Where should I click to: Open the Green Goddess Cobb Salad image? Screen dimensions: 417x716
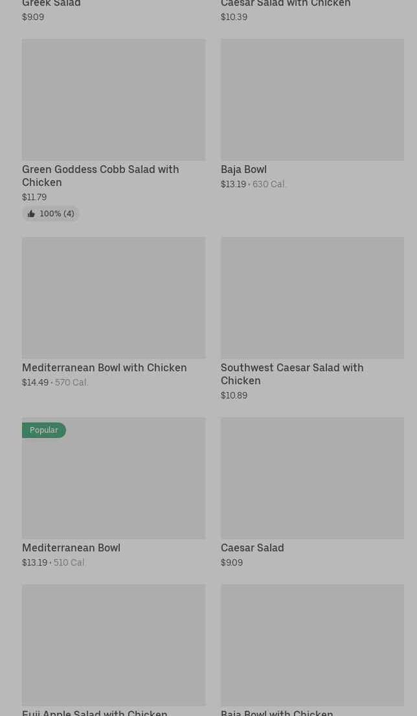(113, 100)
